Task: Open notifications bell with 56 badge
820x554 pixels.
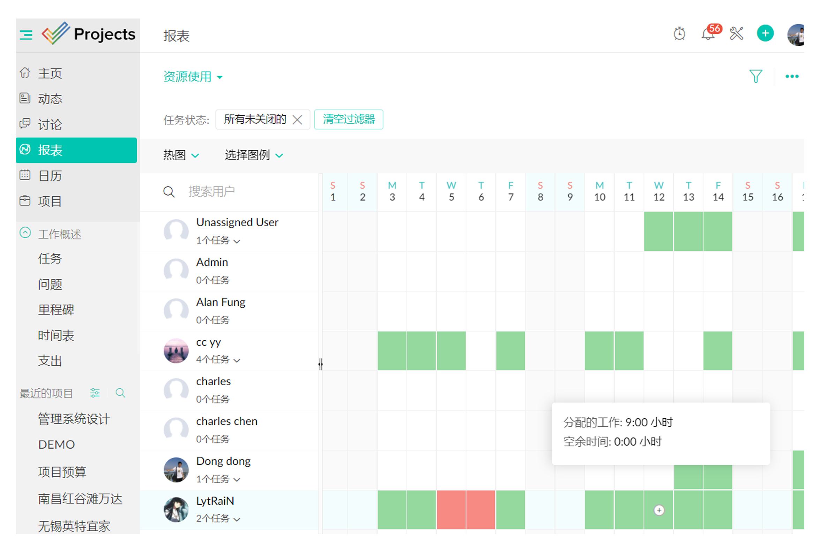Action: 708,35
